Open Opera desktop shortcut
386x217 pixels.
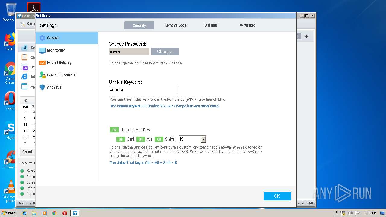(x=10, y=101)
